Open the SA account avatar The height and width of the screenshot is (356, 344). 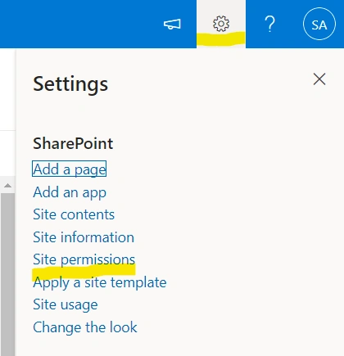pyautogui.click(x=319, y=24)
